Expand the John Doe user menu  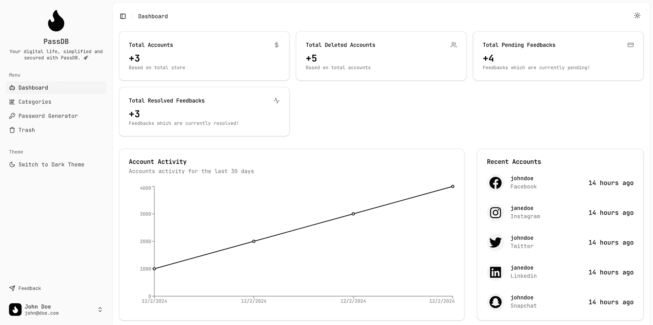click(x=100, y=309)
